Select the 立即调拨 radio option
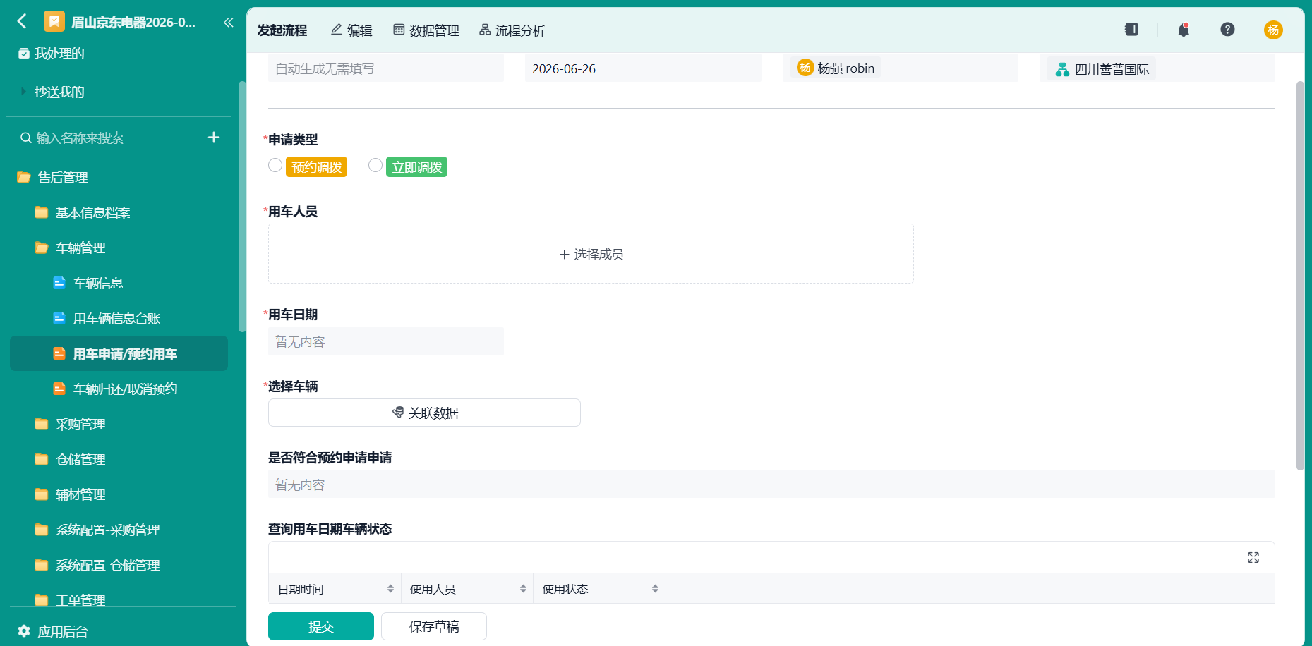 click(375, 165)
